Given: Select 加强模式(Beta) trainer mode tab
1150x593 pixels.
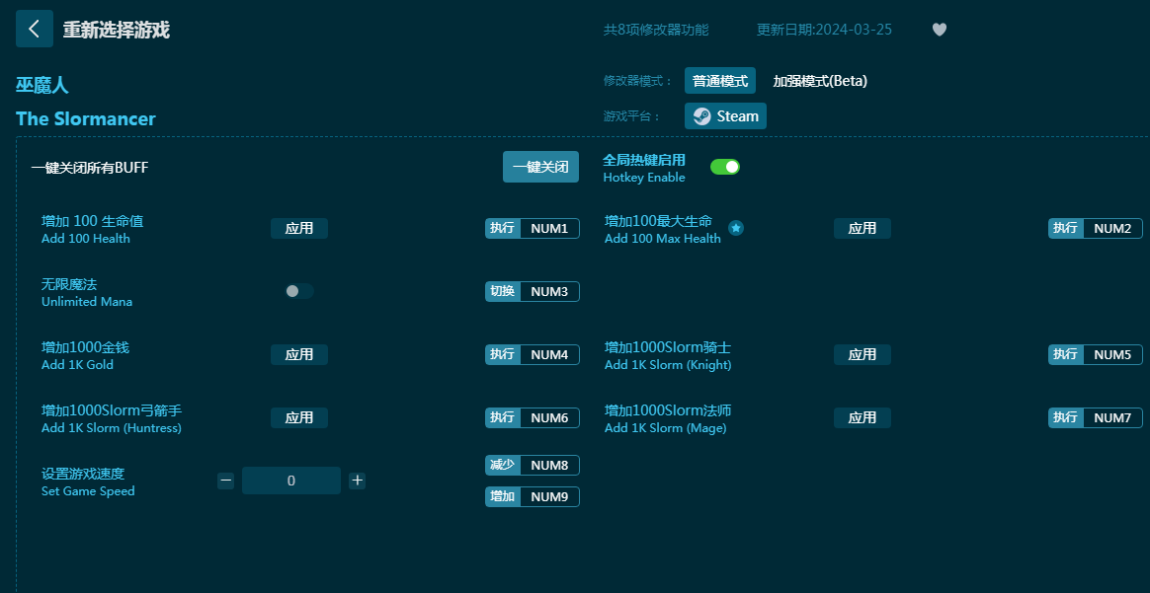Looking at the screenshot, I should click(820, 81).
